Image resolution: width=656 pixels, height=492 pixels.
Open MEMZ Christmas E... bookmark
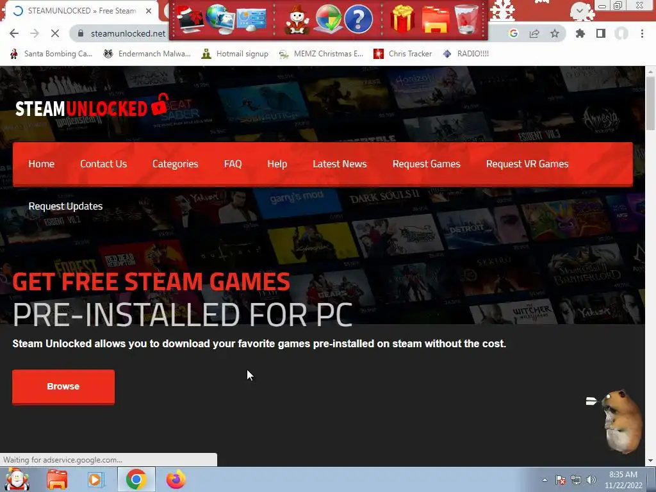(322, 54)
